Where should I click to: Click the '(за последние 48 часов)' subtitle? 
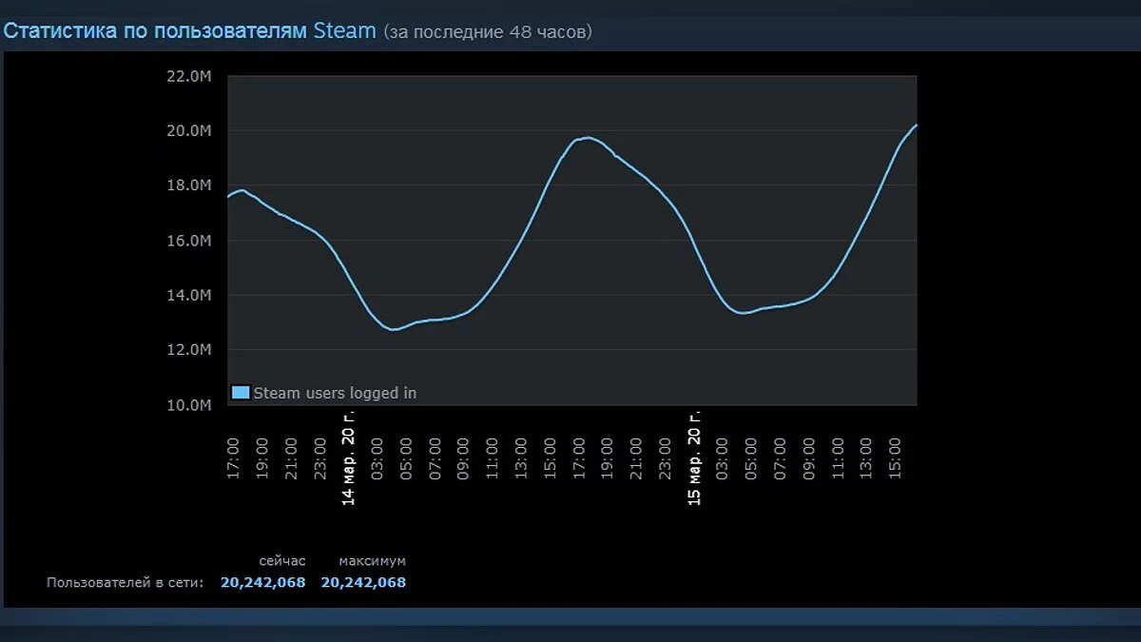click(488, 32)
